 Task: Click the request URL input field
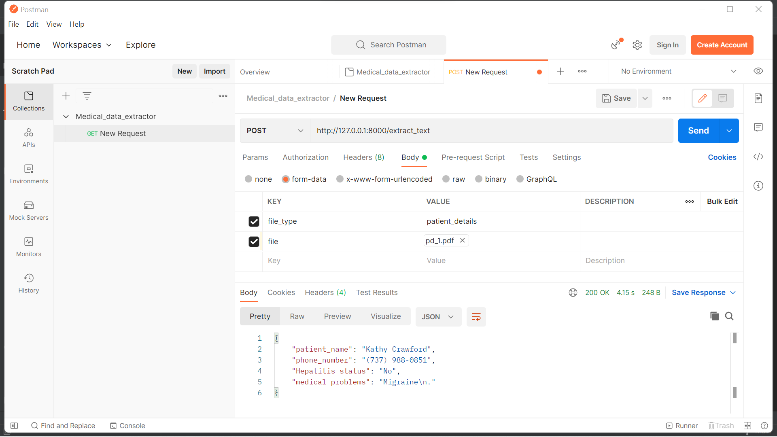(x=445, y=131)
